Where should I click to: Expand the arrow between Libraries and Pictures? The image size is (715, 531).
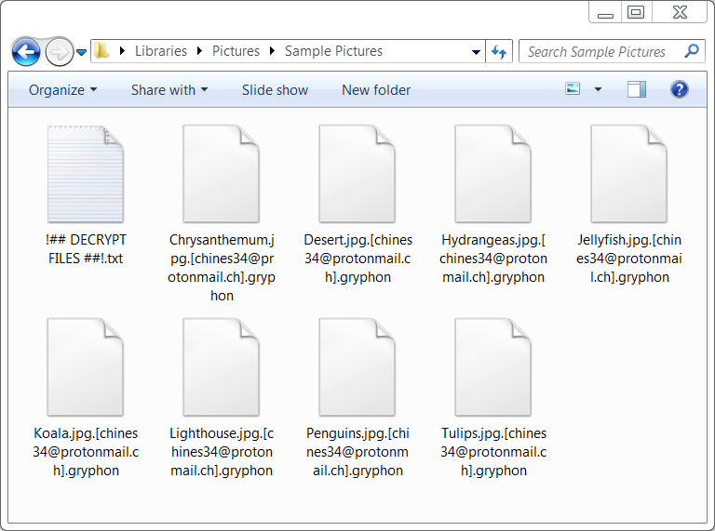coord(199,51)
